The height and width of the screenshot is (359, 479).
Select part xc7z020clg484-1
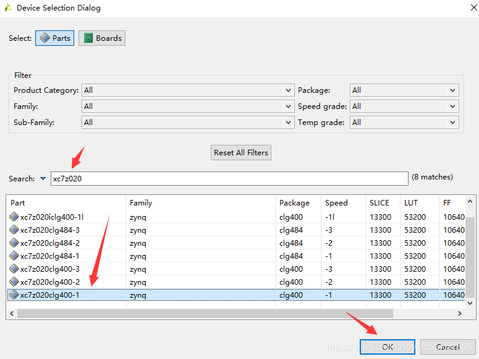(50, 256)
